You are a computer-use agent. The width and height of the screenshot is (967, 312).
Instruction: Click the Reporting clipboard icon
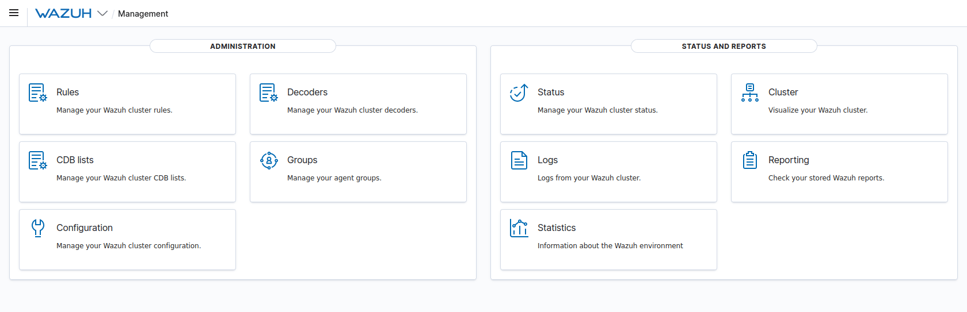(x=749, y=160)
